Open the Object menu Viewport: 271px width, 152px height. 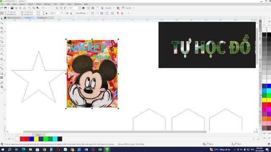click(x=30, y=4)
